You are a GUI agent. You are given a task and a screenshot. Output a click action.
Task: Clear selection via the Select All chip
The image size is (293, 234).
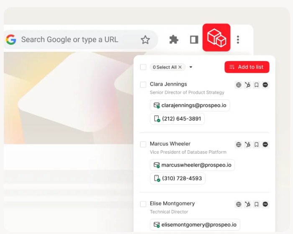pos(180,67)
